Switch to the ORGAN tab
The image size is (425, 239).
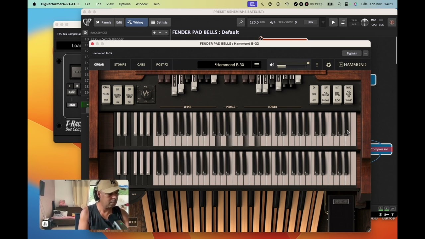coord(99,64)
